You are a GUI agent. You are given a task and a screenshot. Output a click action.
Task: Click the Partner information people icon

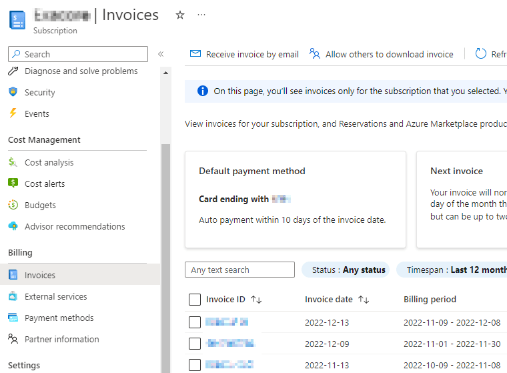pos(13,339)
